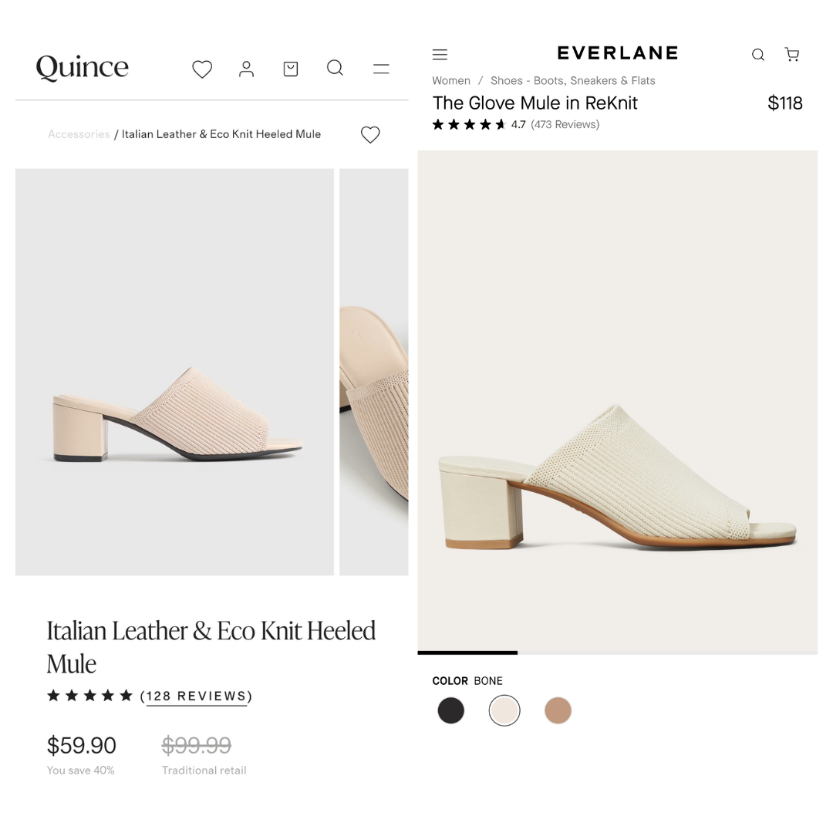Screen dimensions: 833x833
Task: Click the Quince logo
Action: tap(83, 68)
